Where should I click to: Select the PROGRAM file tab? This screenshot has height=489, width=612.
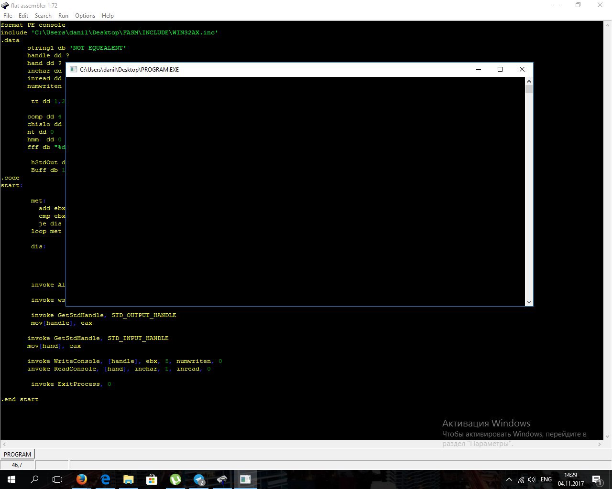pos(18,454)
